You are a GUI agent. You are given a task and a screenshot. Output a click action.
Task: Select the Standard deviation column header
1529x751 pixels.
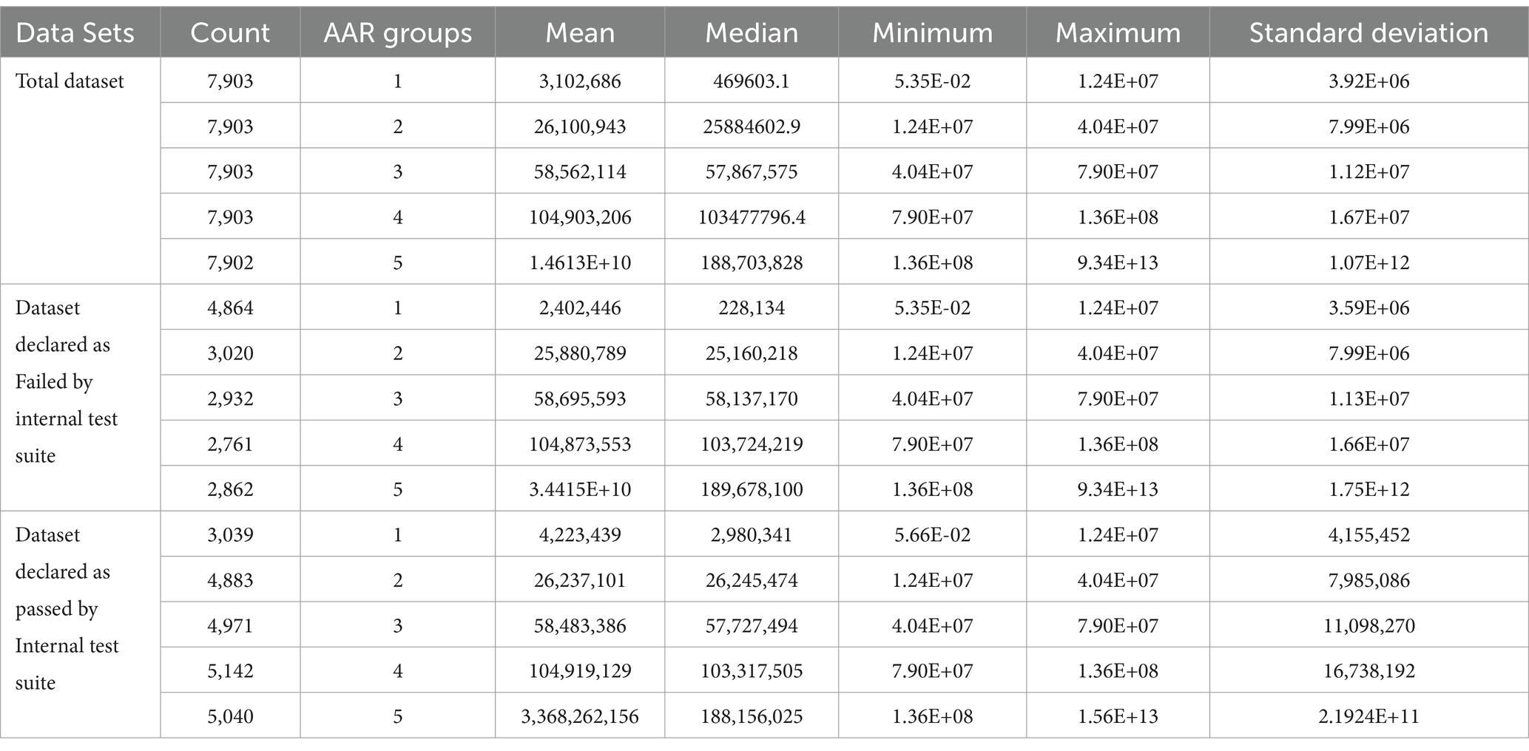click(1368, 33)
